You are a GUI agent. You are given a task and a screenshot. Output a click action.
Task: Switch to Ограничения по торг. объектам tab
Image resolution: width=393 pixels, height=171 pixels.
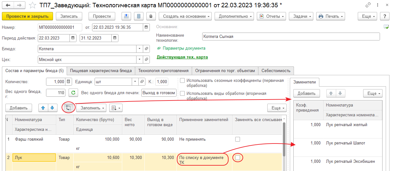[225, 70]
